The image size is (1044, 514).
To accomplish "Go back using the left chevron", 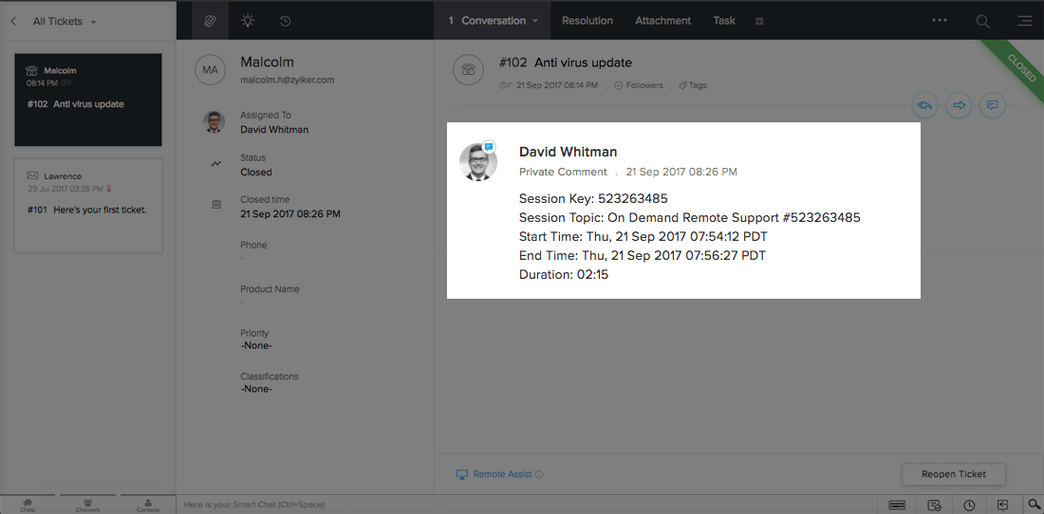I will [14, 21].
